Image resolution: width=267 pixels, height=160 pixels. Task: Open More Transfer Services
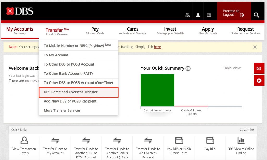coord(78,110)
